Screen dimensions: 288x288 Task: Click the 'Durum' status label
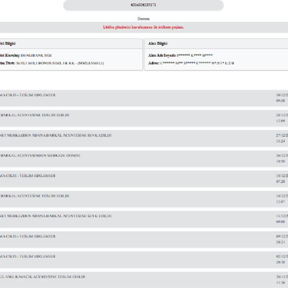(144, 19)
